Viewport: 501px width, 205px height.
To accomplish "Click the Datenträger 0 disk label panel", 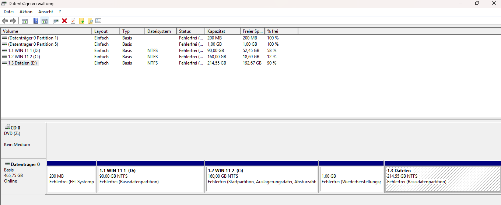I will click(23, 177).
